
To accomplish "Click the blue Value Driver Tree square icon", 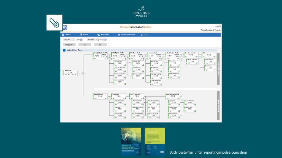I will coord(64,50).
